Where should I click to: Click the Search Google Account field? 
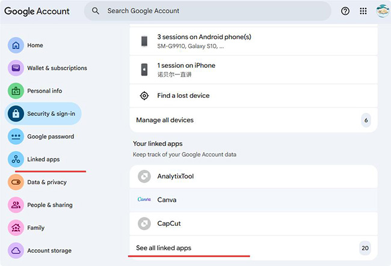point(208,11)
